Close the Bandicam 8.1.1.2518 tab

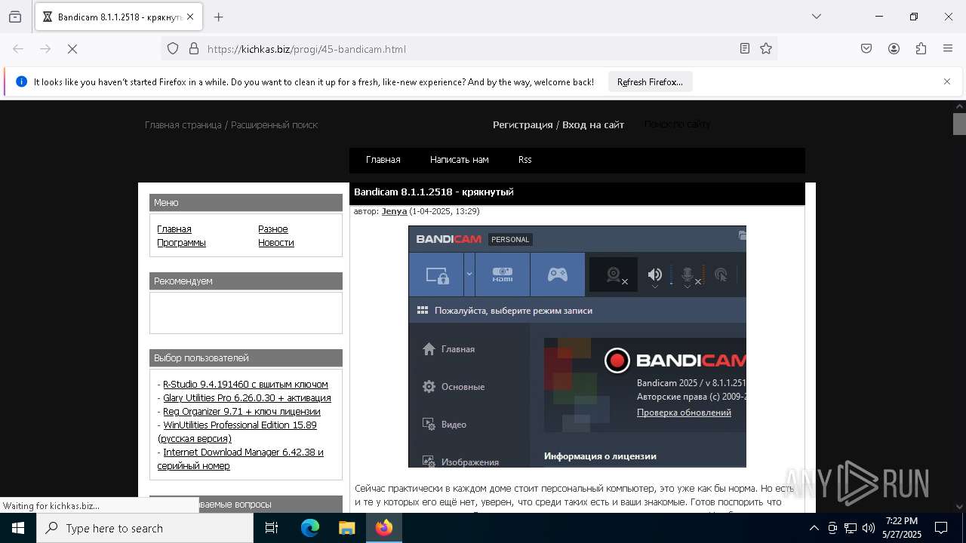point(190,17)
